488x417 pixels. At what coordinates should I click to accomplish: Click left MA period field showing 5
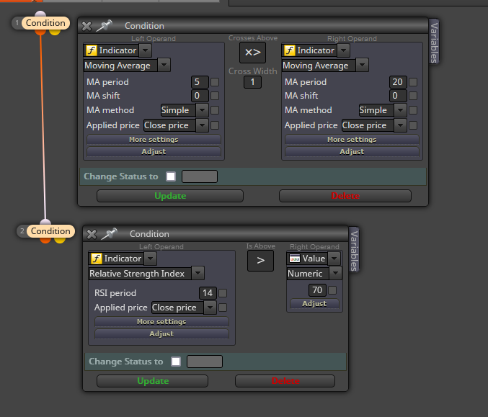(200, 82)
